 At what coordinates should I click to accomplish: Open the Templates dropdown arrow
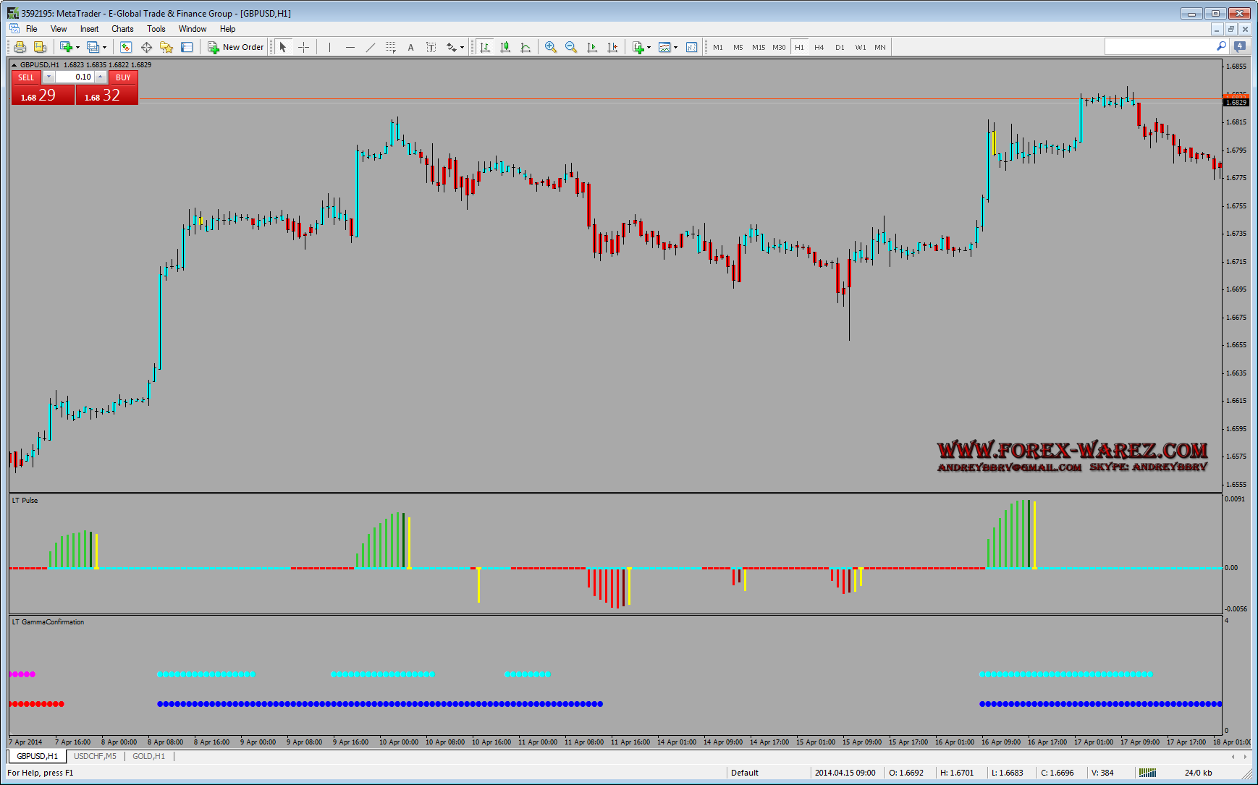click(x=676, y=47)
